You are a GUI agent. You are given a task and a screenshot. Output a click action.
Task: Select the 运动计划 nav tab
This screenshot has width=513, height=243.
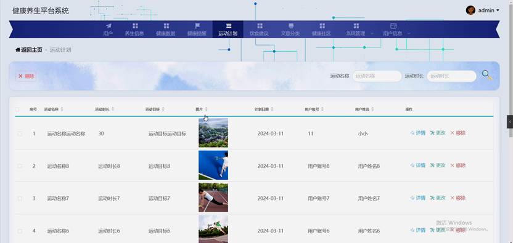228,30
